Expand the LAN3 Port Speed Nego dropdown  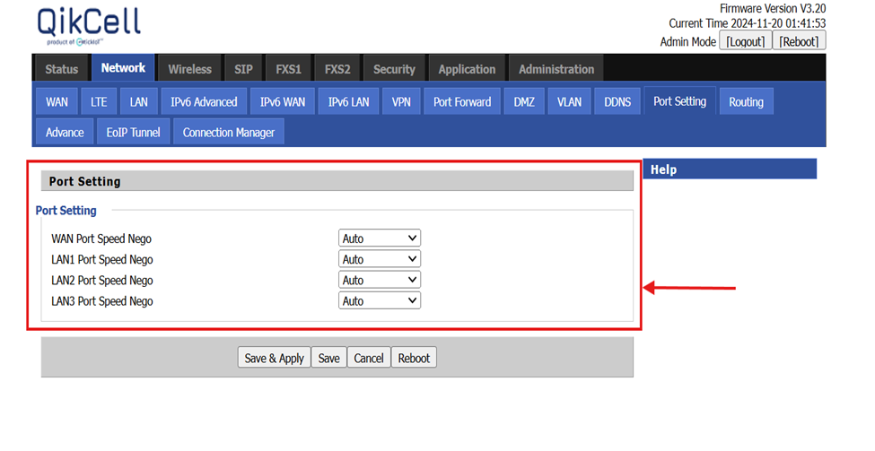coord(380,301)
